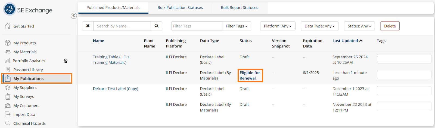Sort by the Name column header
Screen dimensions: 435x128
pos(98,41)
